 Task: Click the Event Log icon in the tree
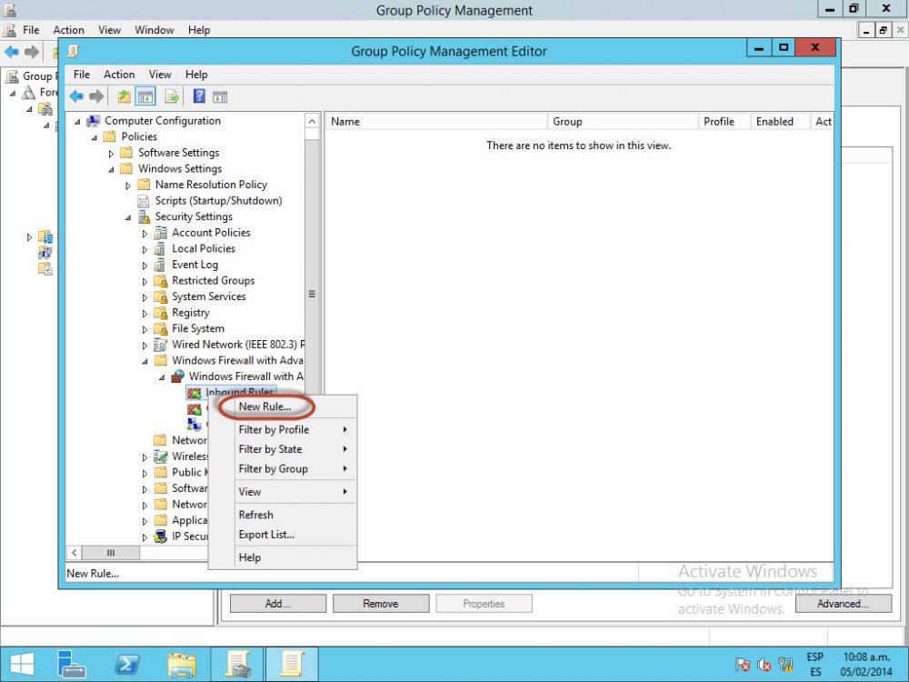[161, 265]
